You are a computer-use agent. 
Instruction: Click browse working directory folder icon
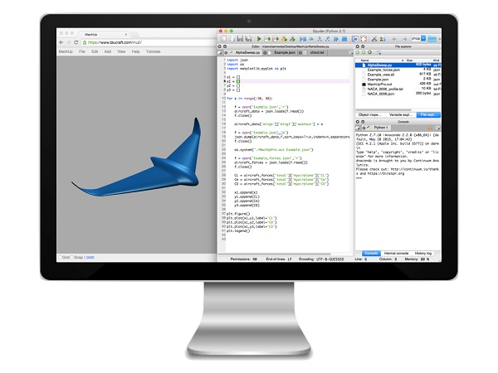[x=432, y=39]
